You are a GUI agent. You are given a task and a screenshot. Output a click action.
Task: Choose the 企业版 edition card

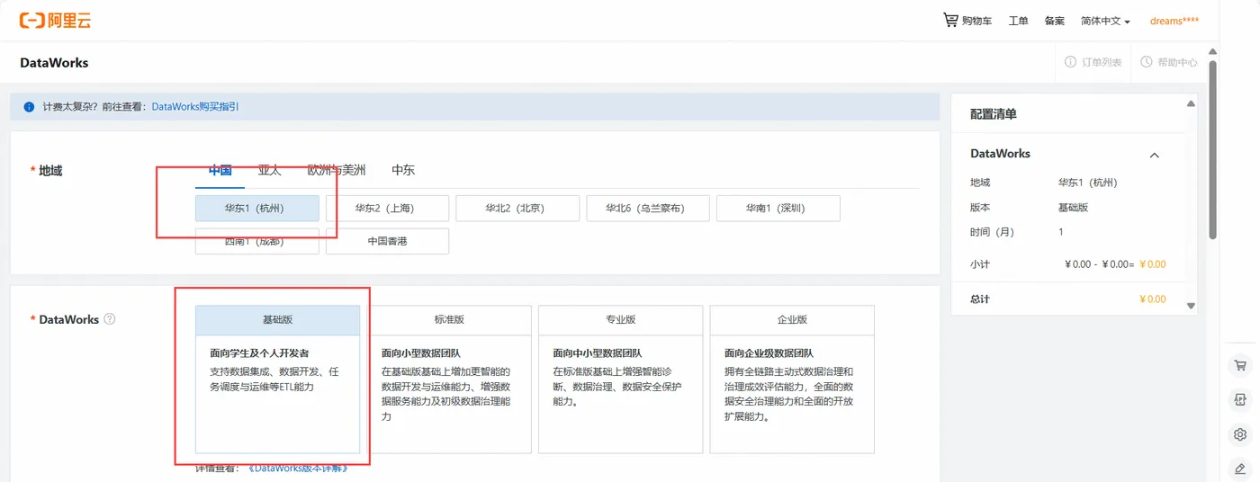coord(792,379)
